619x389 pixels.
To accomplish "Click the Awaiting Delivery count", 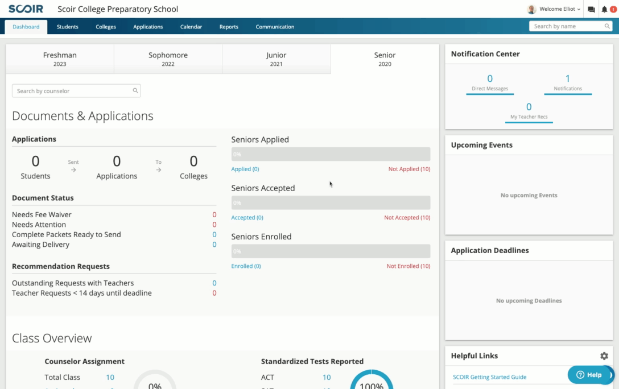I will tap(214, 245).
